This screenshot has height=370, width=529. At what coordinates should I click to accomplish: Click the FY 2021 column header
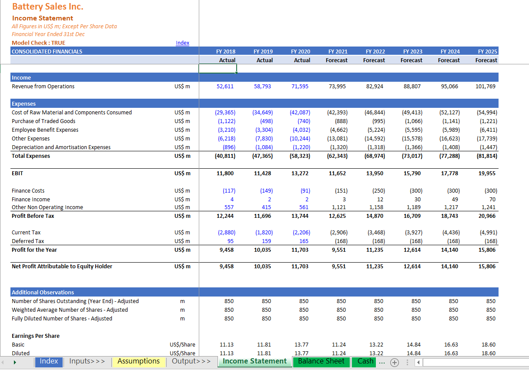(337, 51)
